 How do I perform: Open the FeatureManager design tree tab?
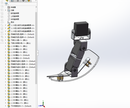[x=7, y=1]
